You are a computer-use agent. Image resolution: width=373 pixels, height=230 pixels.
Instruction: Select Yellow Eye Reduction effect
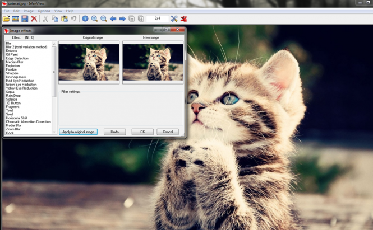click(x=22, y=88)
